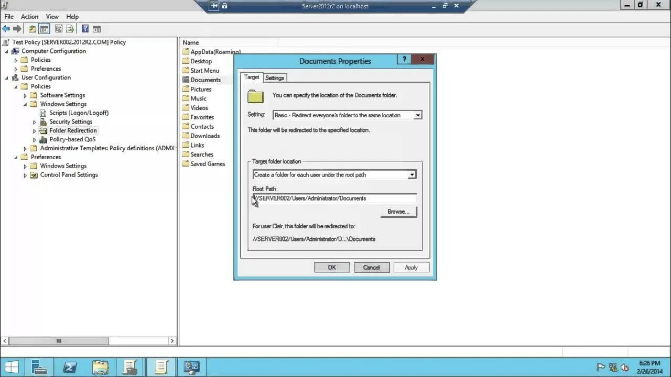The image size is (671, 377).
Task: Select the Documents folder in the list
Action: tap(201, 80)
